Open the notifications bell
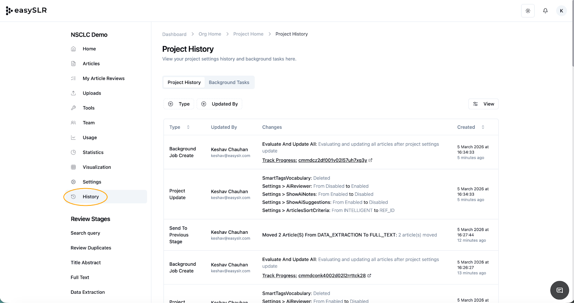Screen dimensions: 574x303 (545, 11)
